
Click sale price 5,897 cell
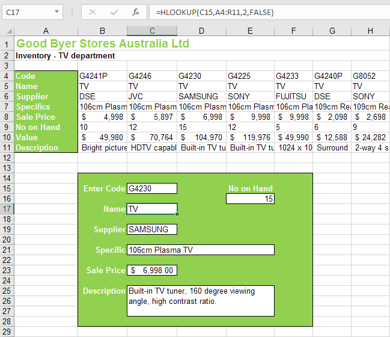152,117
